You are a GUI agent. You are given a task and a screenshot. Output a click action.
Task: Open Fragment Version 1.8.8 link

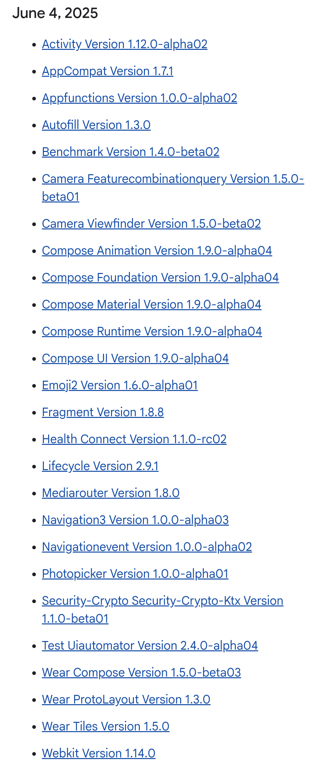point(103,412)
